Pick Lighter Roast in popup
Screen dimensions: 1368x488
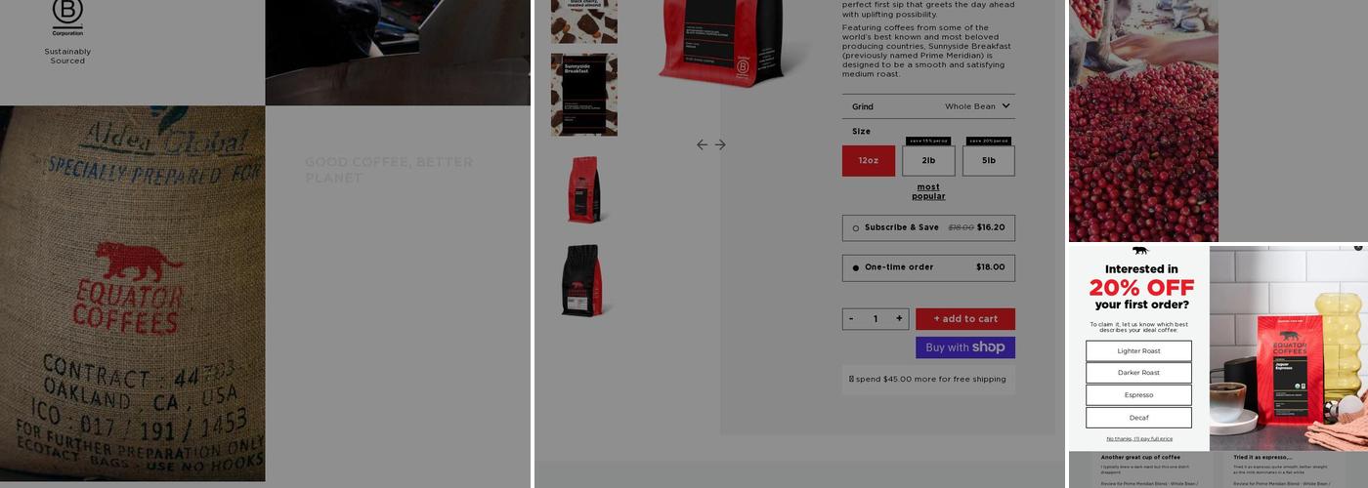[x=1138, y=350]
